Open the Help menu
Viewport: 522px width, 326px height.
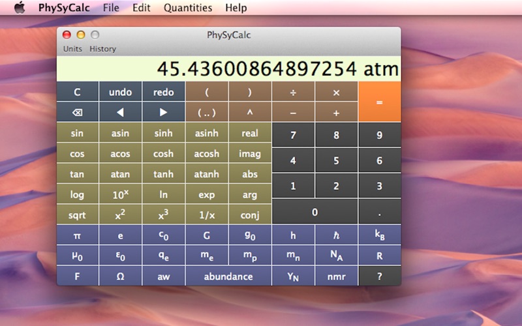(x=236, y=7)
